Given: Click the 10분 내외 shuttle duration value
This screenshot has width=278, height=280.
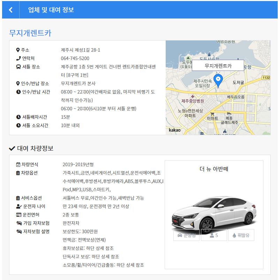Looking at the screenshot, I should coord(70,126).
